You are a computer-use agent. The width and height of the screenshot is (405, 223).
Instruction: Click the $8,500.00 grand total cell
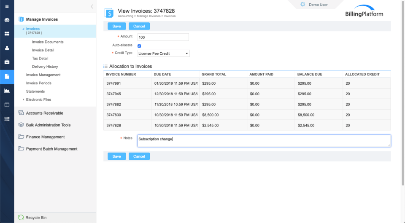[223, 115]
